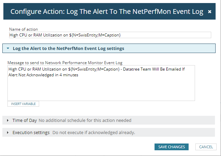Click the 'No additional schedule' summary text

click(85, 120)
